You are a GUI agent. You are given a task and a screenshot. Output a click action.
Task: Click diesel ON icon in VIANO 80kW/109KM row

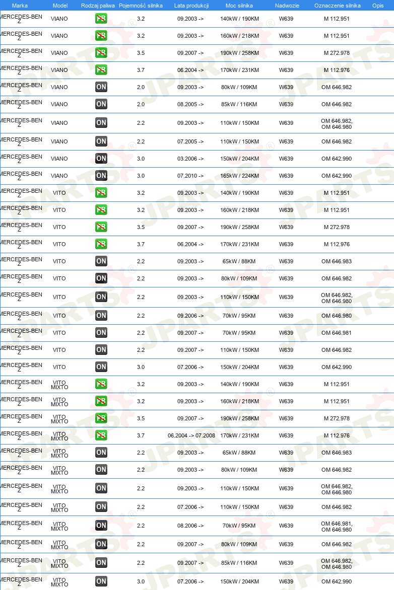point(101,87)
